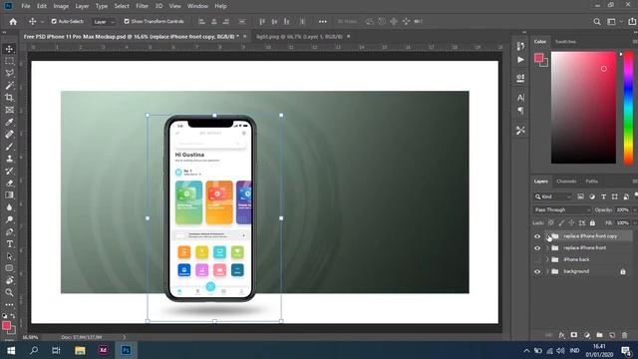This screenshot has height=359, width=638.
Task: Click the foreground color swatch in toolbar
Action: coord(6,326)
